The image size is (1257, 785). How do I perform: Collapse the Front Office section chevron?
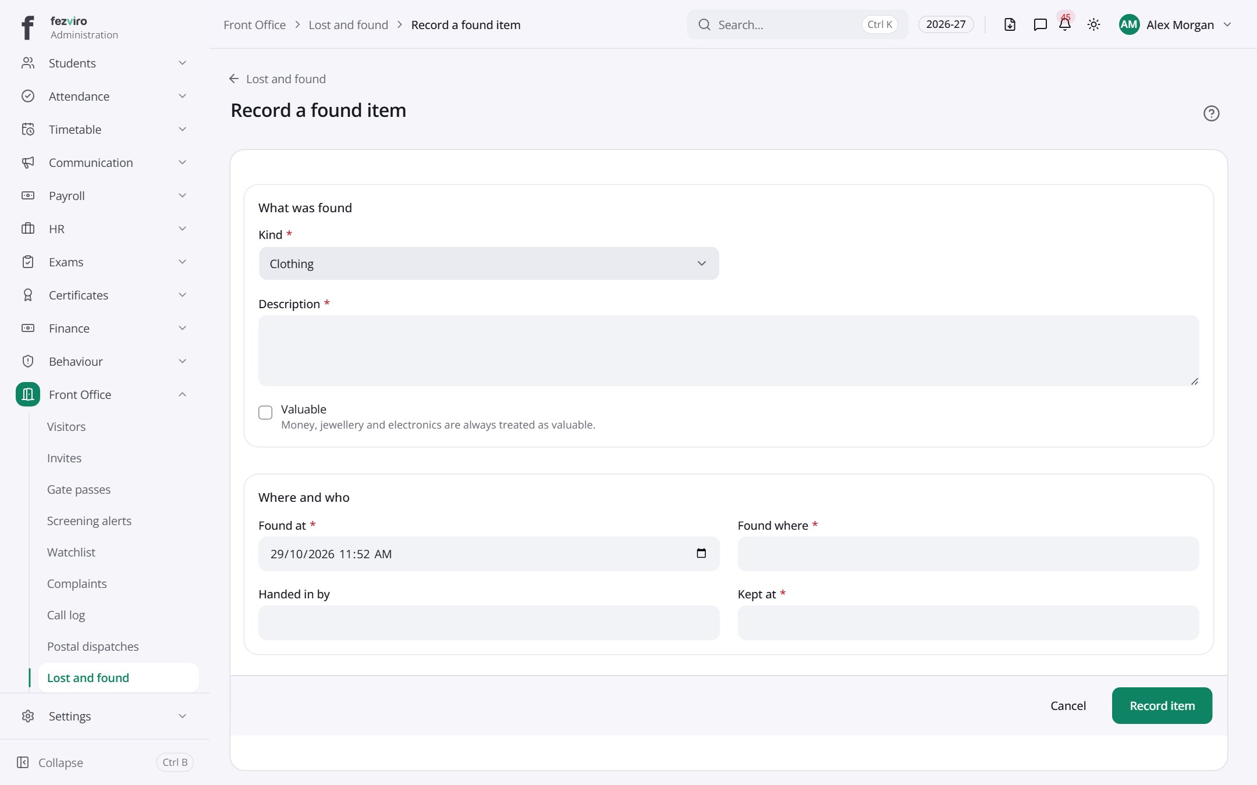pyautogui.click(x=182, y=394)
